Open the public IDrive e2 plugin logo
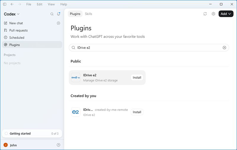The width and height of the screenshot is (237, 150). click(76, 78)
